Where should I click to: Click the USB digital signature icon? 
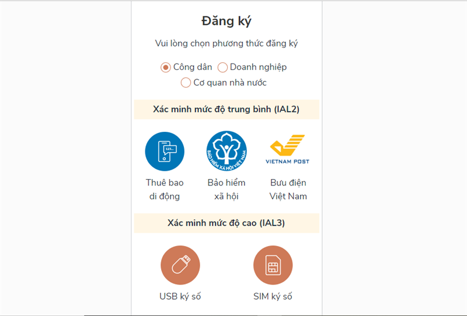[180, 265]
